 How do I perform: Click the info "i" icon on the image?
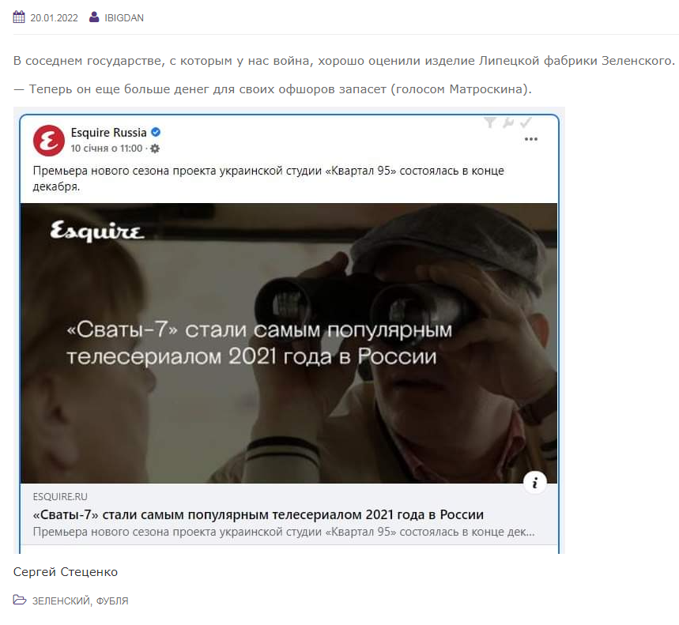(x=535, y=482)
